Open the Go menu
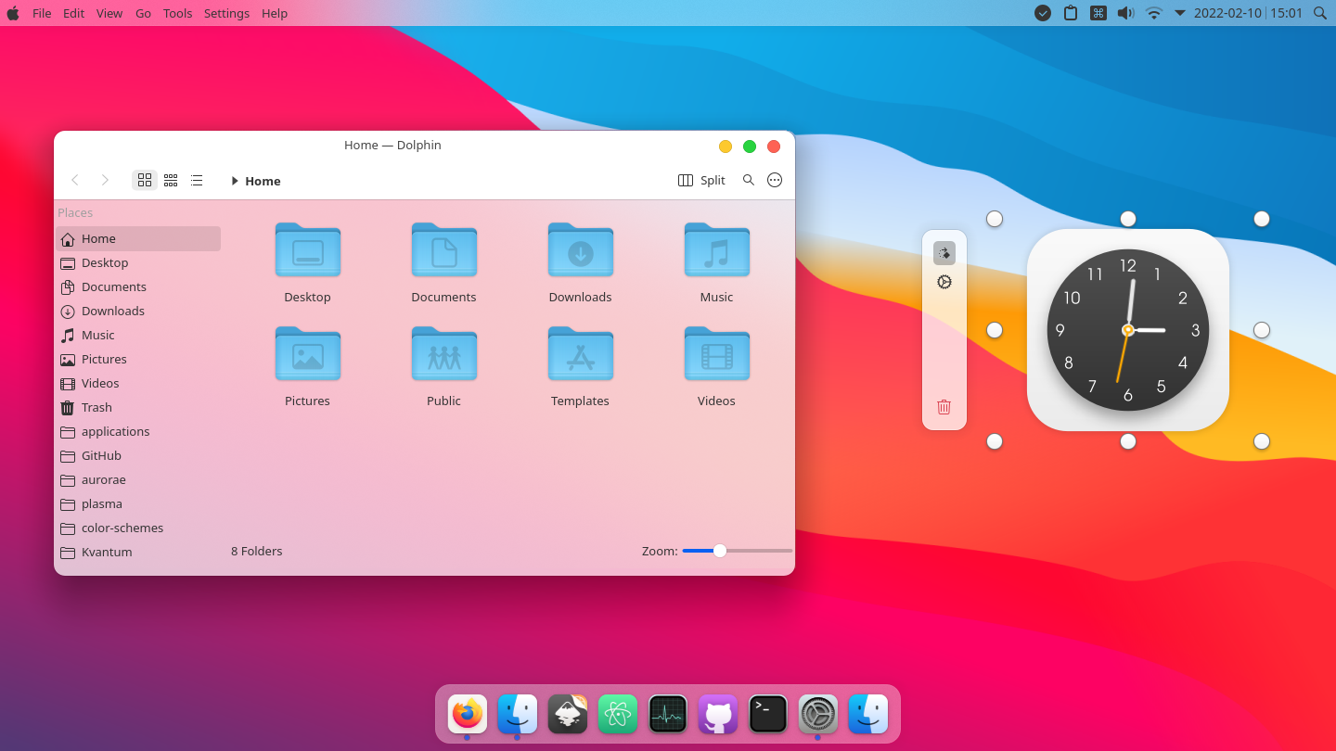Image resolution: width=1336 pixels, height=751 pixels. pyautogui.click(x=143, y=13)
